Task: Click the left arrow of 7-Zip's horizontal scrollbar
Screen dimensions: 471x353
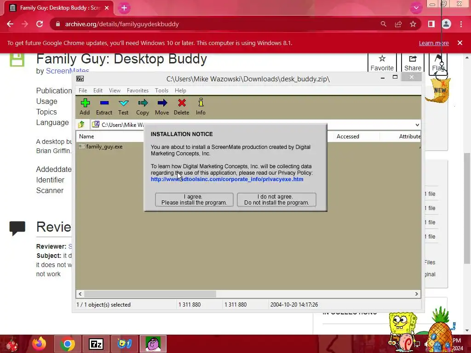Action: 80,294
